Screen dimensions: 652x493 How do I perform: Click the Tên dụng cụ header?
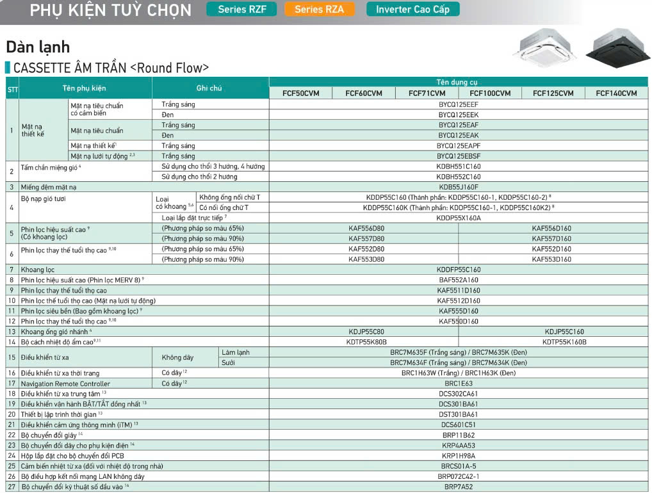457,82
